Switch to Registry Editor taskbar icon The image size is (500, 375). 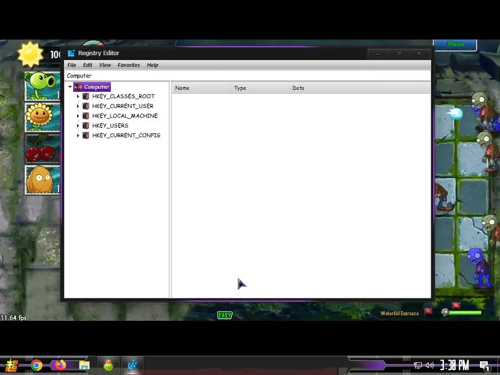point(132,365)
